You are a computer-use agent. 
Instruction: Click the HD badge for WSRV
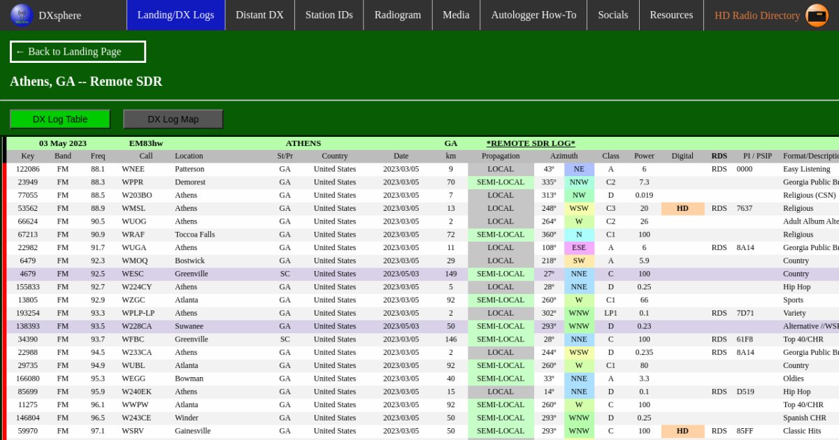[x=682, y=431]
